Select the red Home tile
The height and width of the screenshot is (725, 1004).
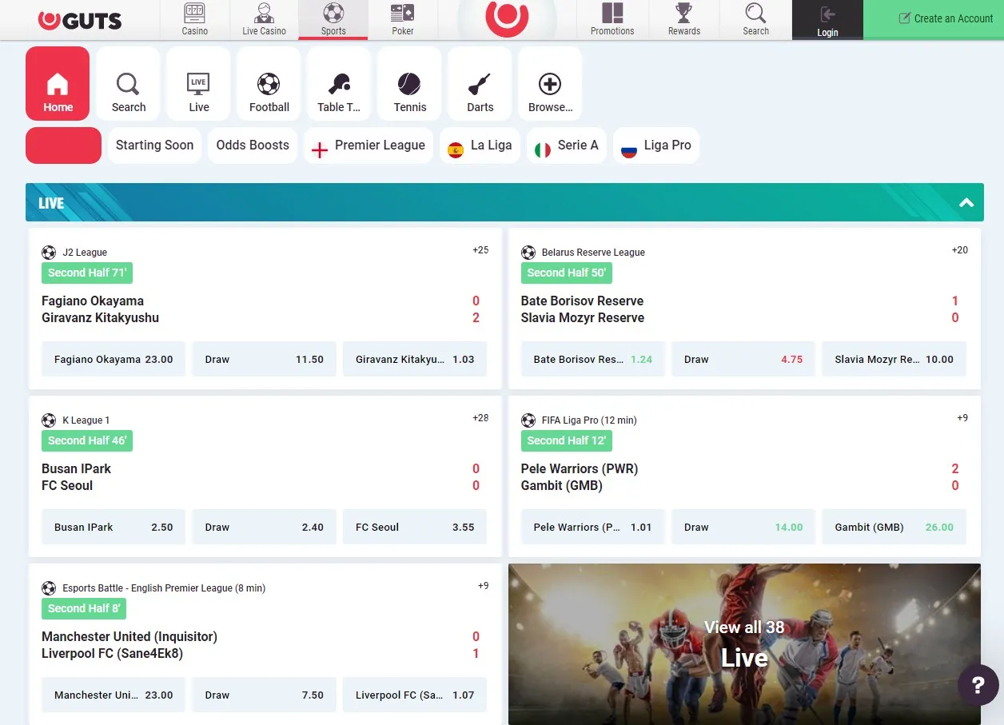[x=58, y=84]
